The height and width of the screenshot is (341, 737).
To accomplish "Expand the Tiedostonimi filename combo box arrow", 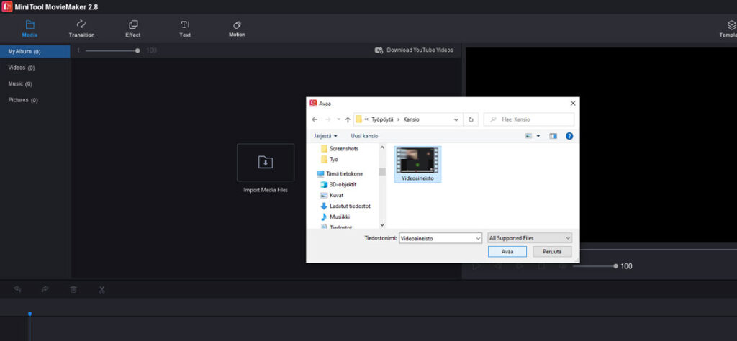I will pos(477,237).
